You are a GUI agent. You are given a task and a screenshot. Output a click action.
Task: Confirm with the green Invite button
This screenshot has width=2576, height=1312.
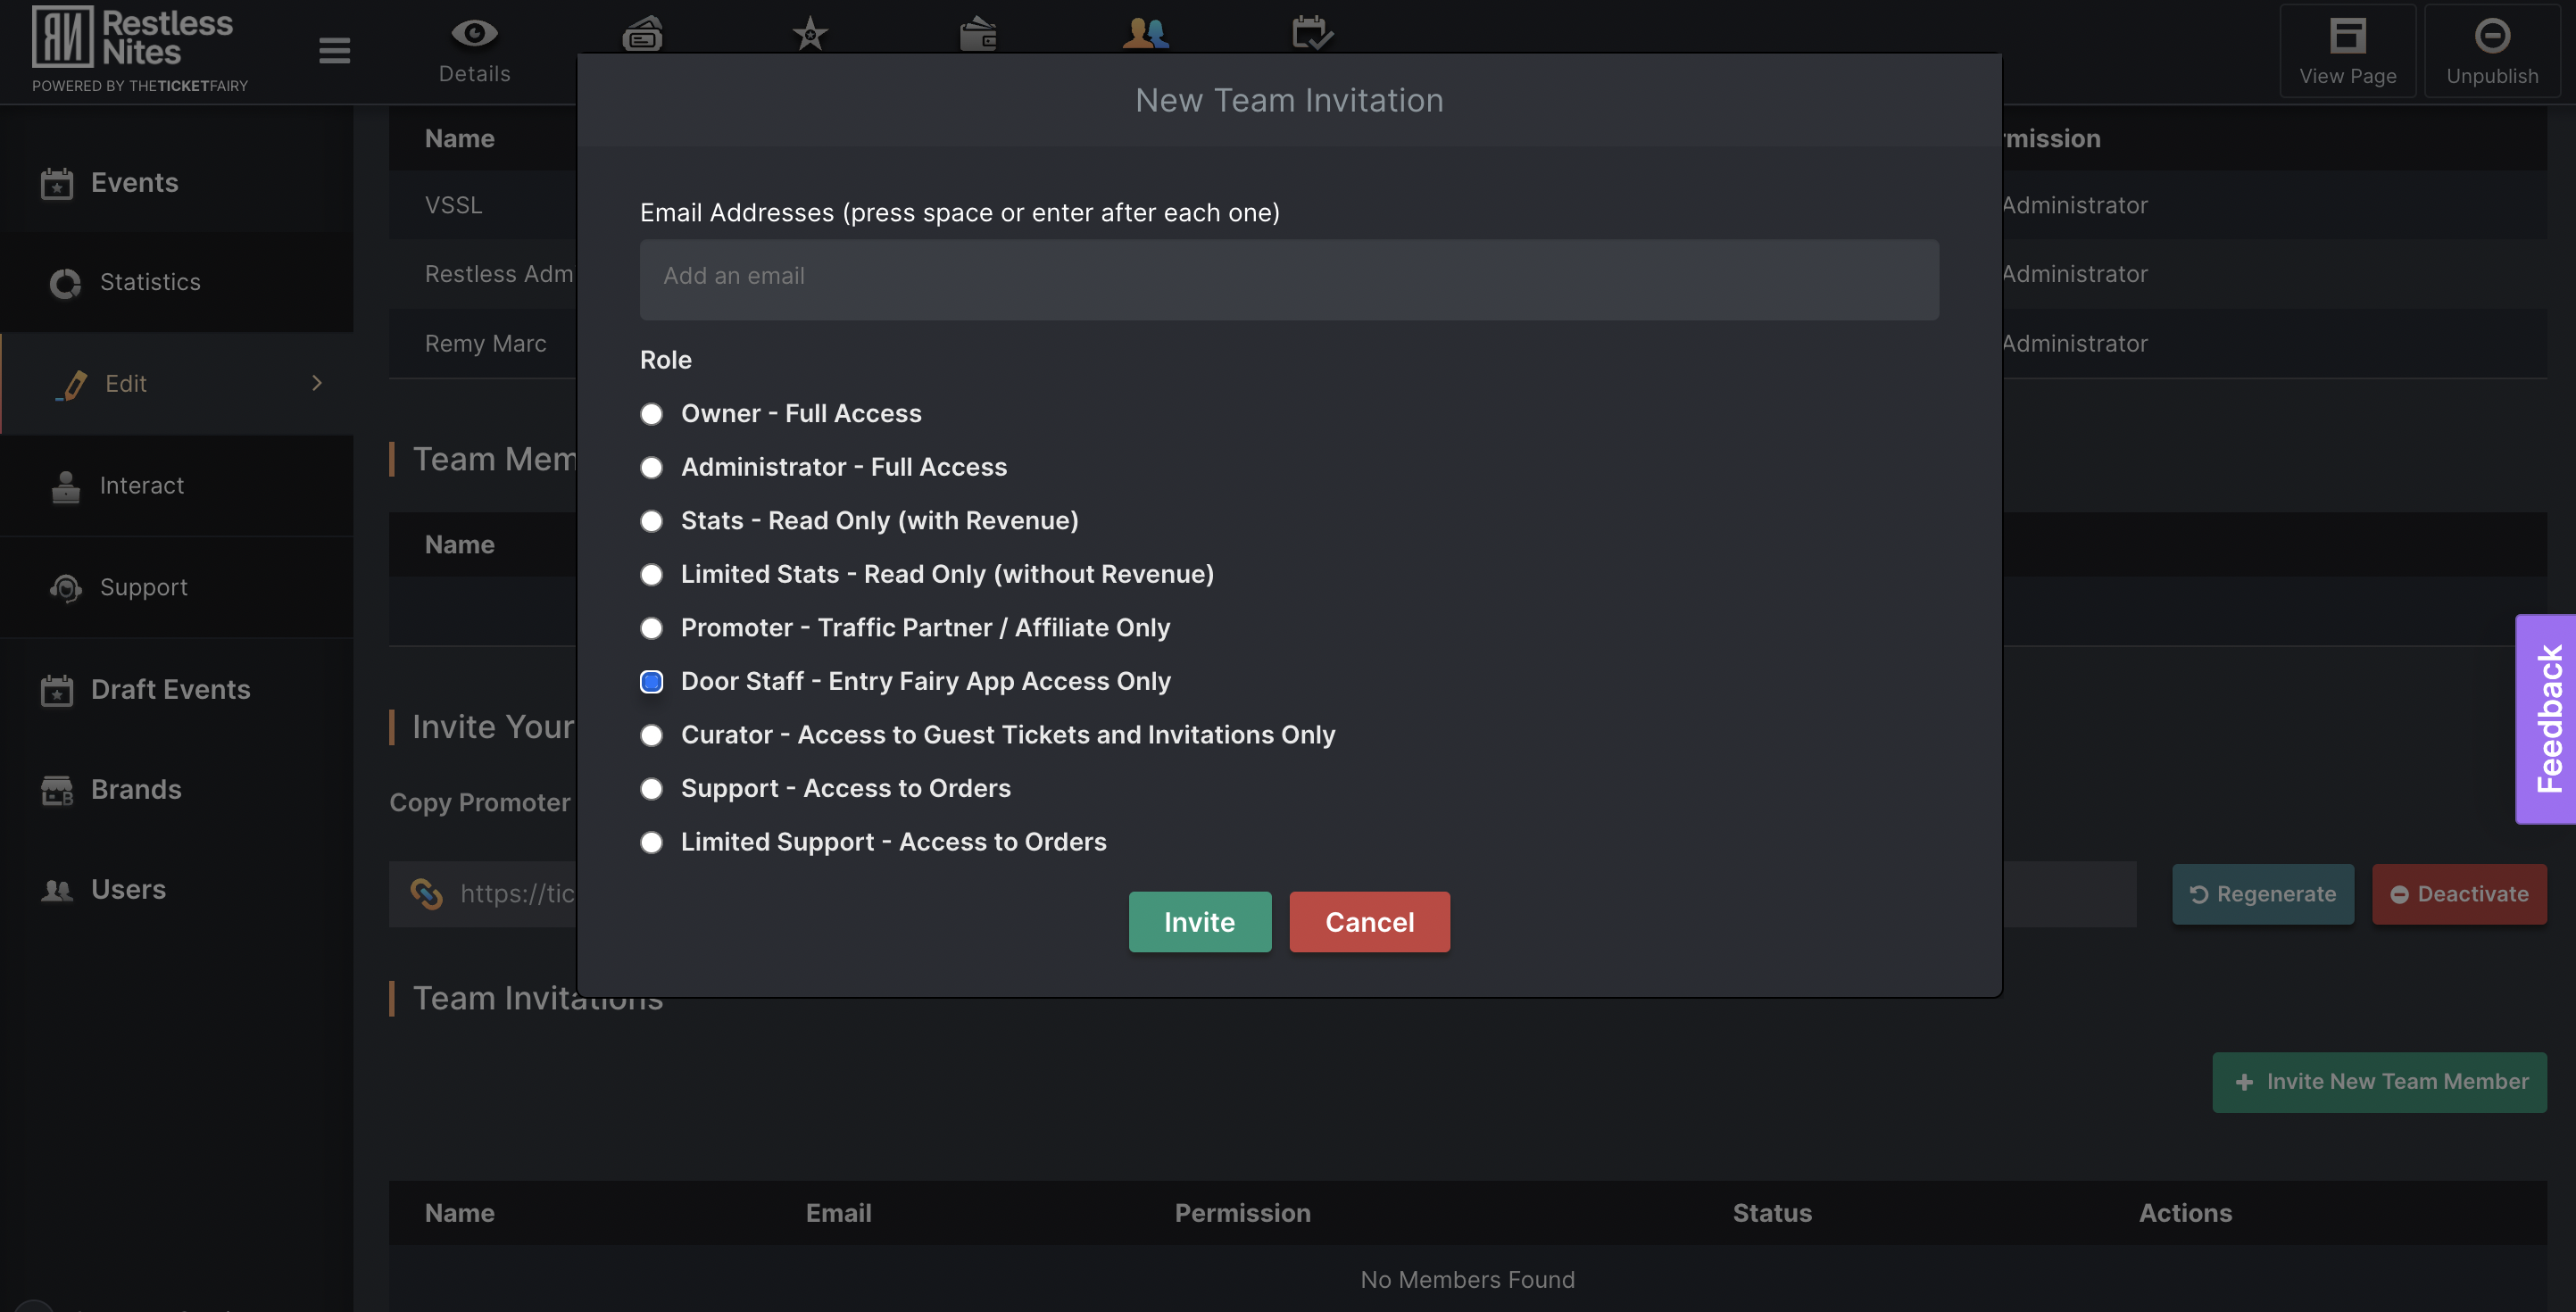(1200, 922)
